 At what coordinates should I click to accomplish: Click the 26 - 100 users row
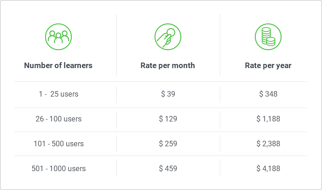point(161,120)
